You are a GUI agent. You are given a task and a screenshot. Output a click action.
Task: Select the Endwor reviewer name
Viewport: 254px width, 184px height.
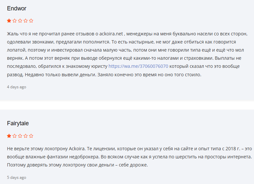click(x=16, y=8)
